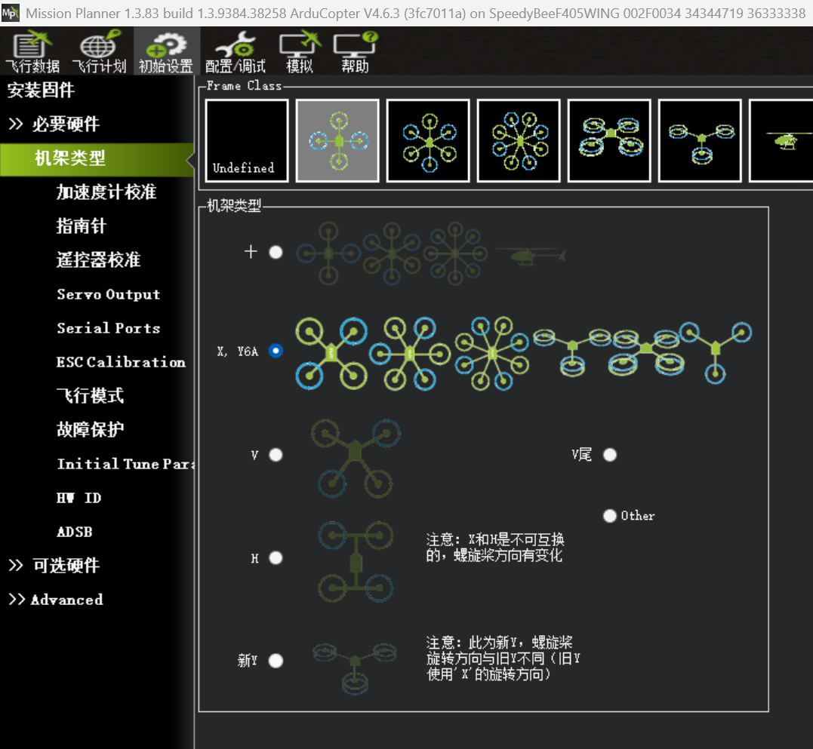Screen dimensions: 813x749
Task: Click the H frame quadcopter diagram
Action: pos(356,562)
